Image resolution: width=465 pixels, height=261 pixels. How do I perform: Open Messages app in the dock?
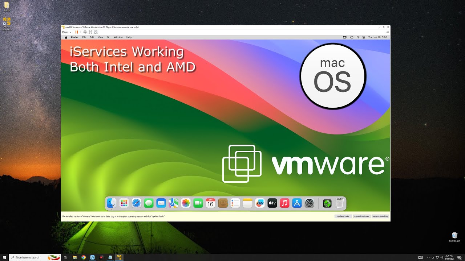pyautogui.click(x=149, y=203)
